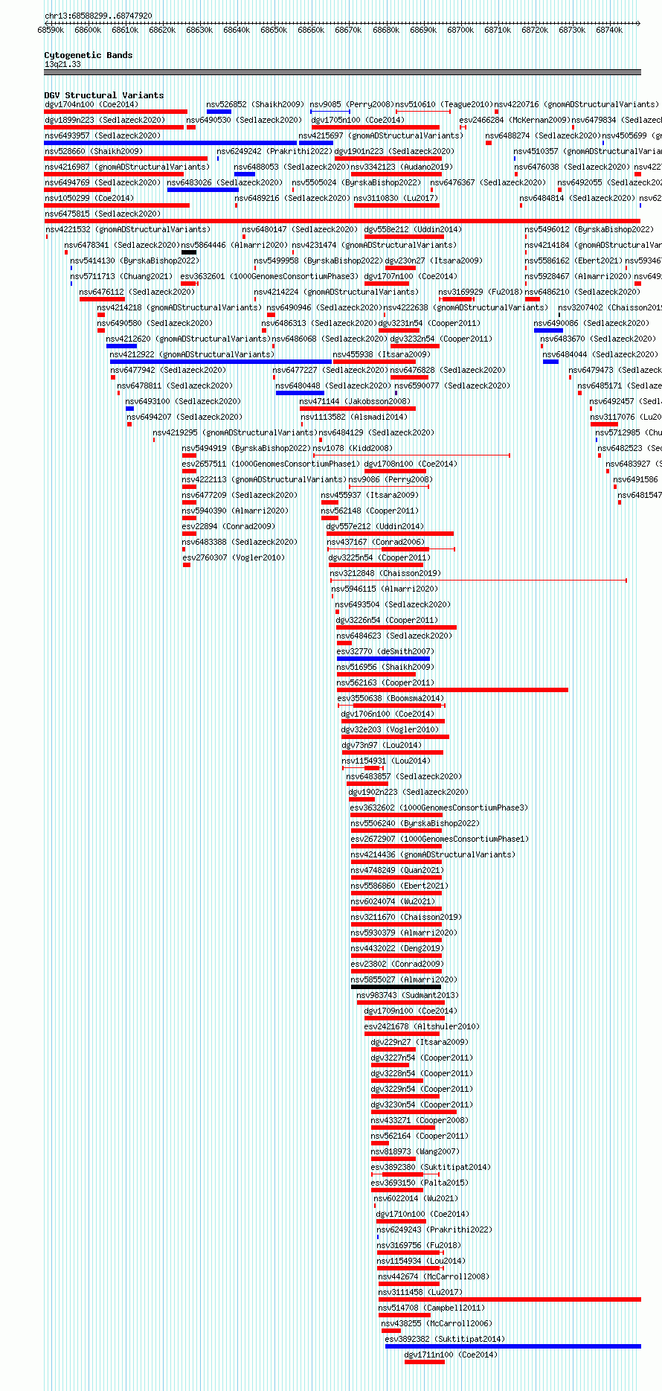Click nsv4748249 (Quan2021) label

[397, 870]
